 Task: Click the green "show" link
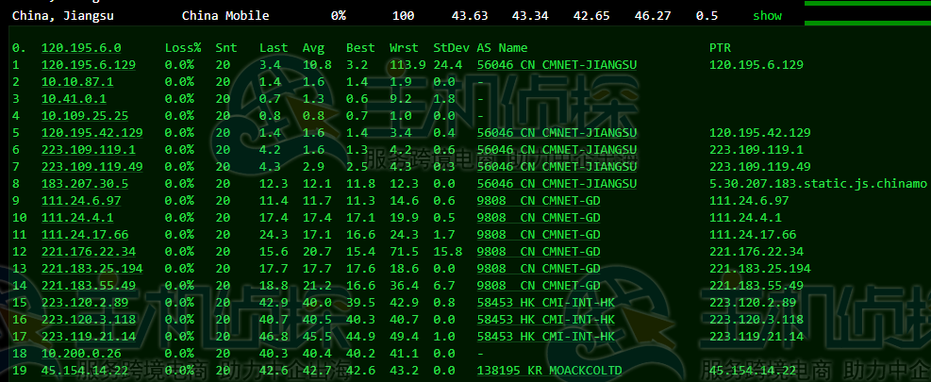coord(767,16)
